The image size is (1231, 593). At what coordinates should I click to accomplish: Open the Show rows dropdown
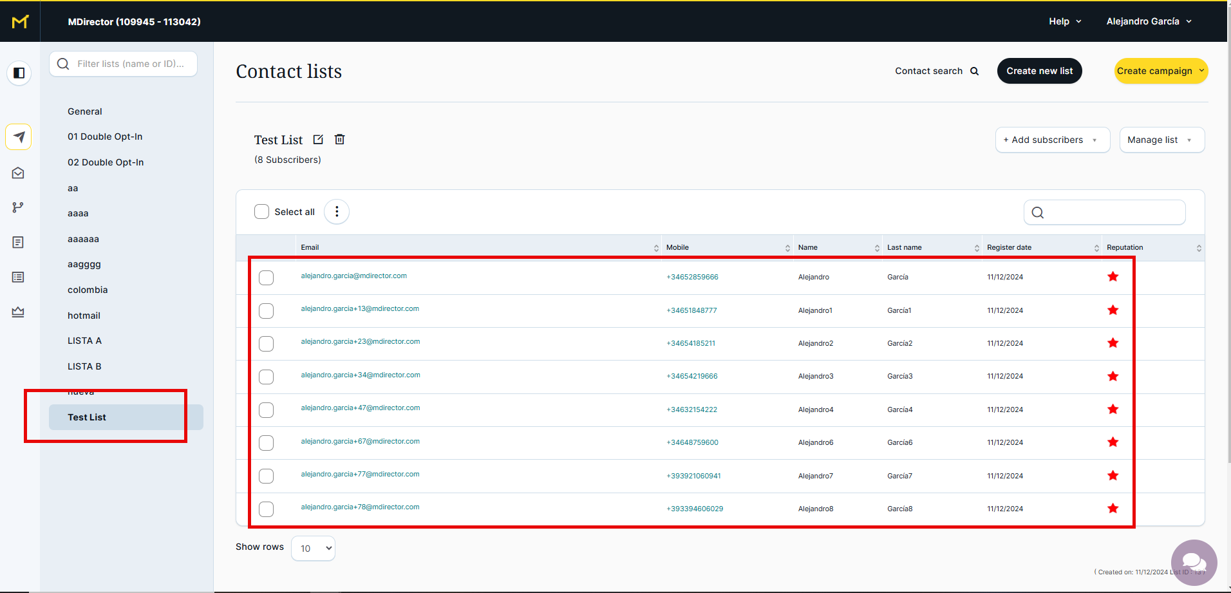314,549
